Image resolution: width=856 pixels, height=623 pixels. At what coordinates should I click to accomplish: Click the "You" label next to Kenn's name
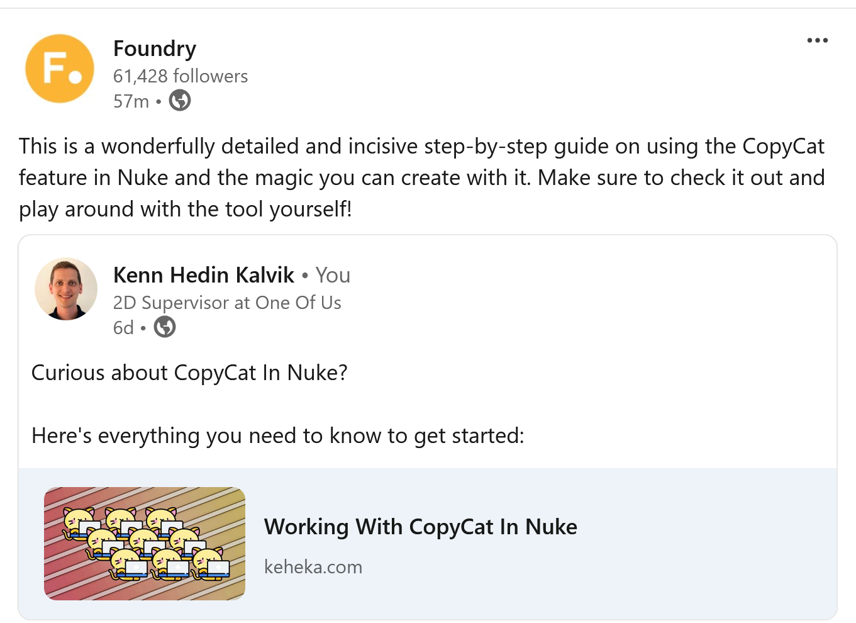pos(333,275)
